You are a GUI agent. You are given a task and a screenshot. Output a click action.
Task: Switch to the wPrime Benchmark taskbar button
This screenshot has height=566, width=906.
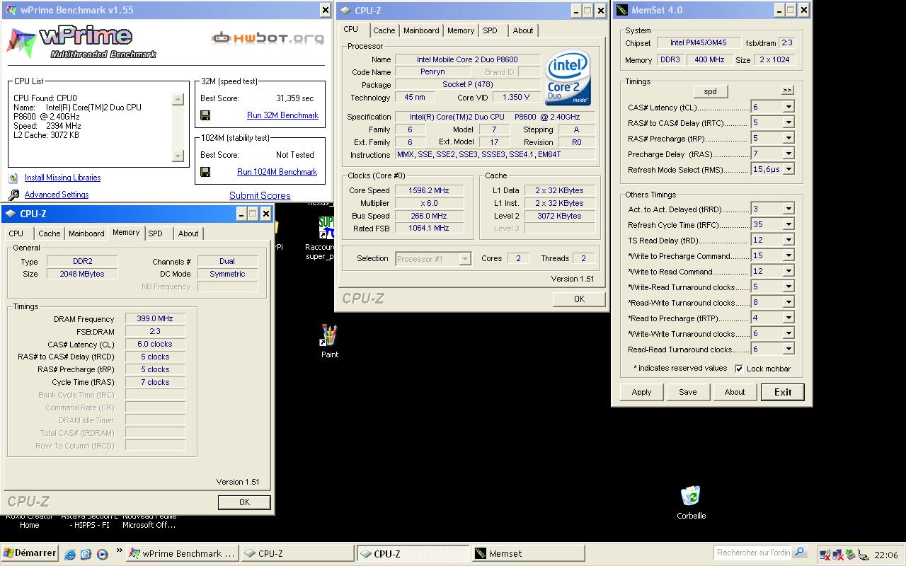182,553
